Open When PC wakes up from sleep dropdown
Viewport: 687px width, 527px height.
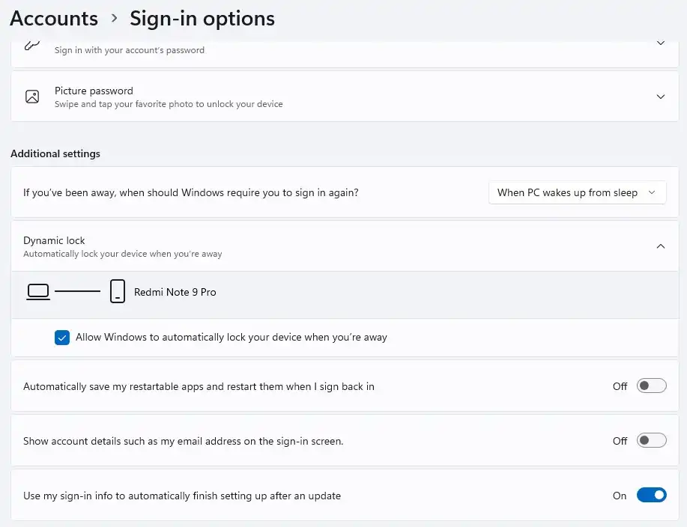pos(577,192)
